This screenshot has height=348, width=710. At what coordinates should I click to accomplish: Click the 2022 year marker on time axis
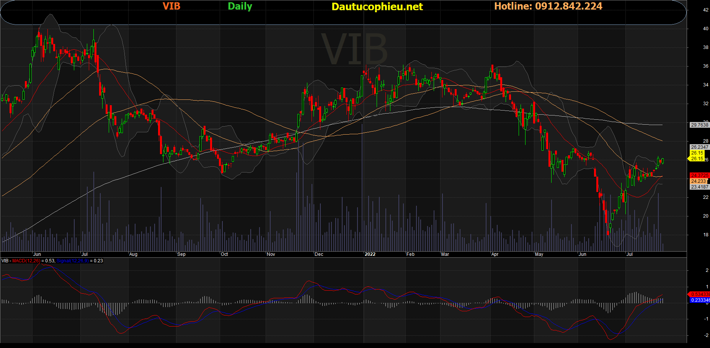coord(370,254)
